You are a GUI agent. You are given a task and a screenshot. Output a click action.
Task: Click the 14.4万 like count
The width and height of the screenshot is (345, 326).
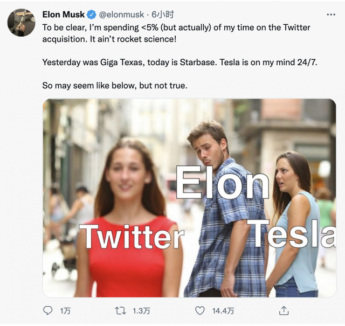[223, 311]
